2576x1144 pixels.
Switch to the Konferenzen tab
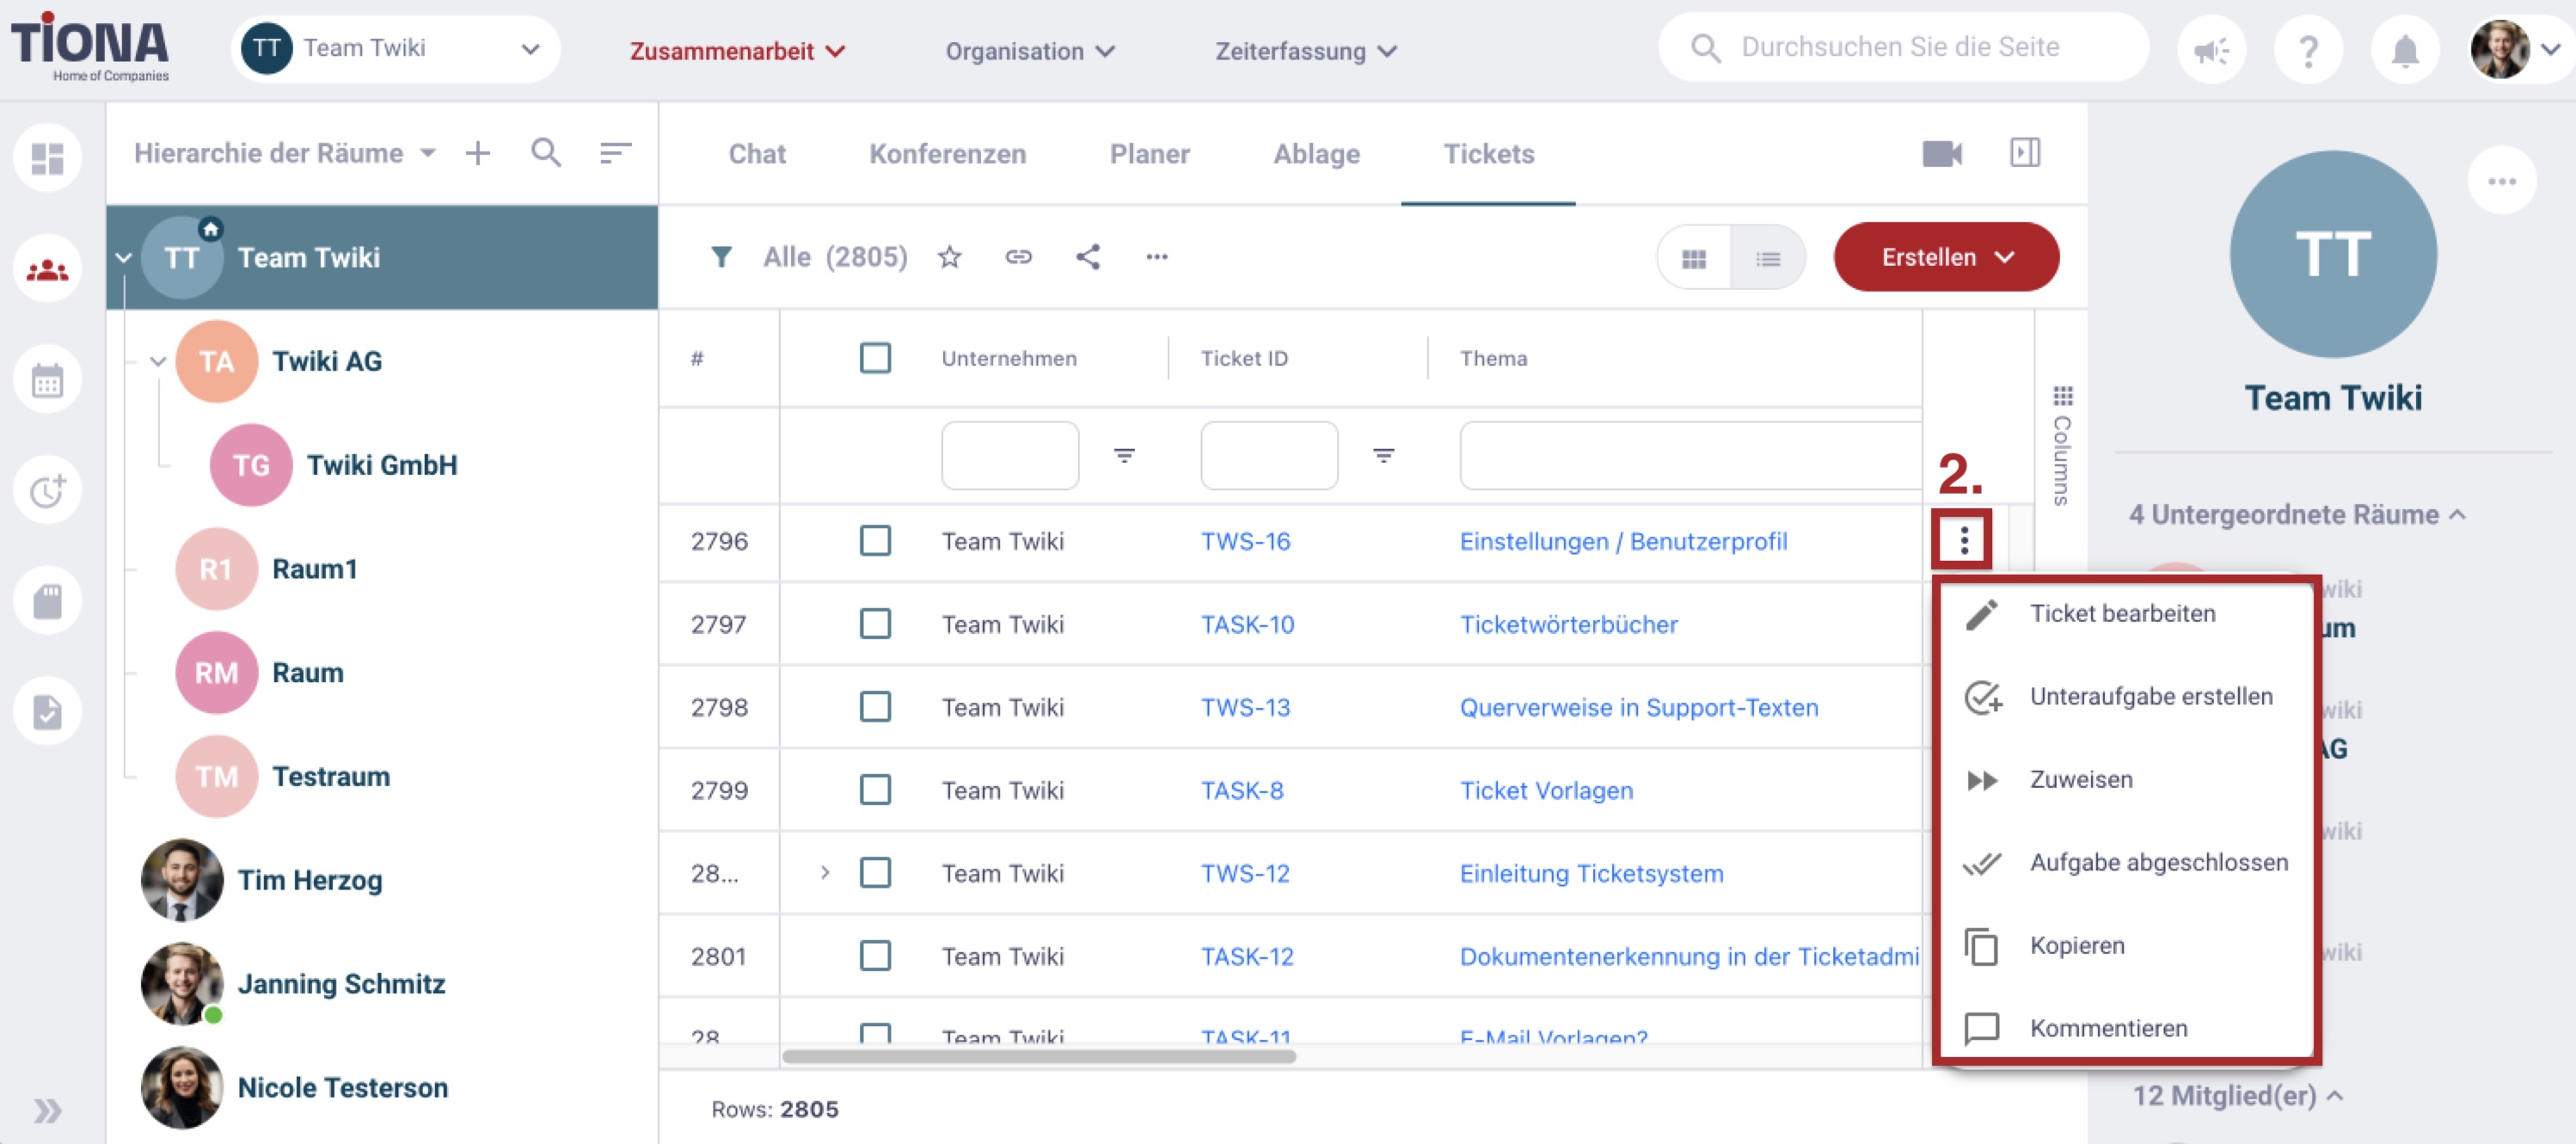[x=947, y=154]
